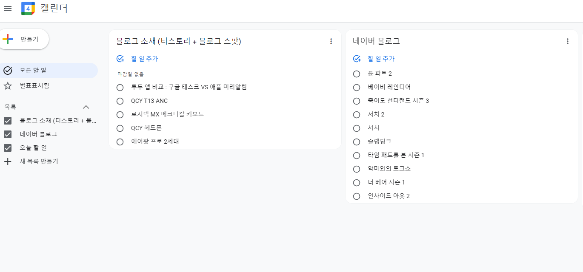Open task text QCY 헤드폰
The height and width of the screenshot is (272, 583).
coord(146,128)
